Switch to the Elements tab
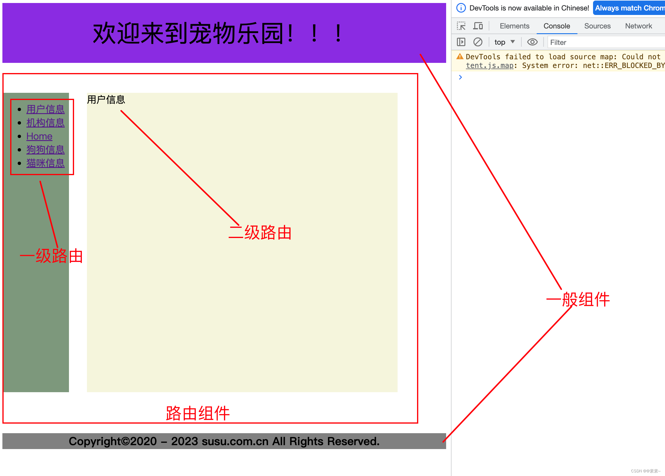Screen dimensions: 665x476 [x=514, y=26]
